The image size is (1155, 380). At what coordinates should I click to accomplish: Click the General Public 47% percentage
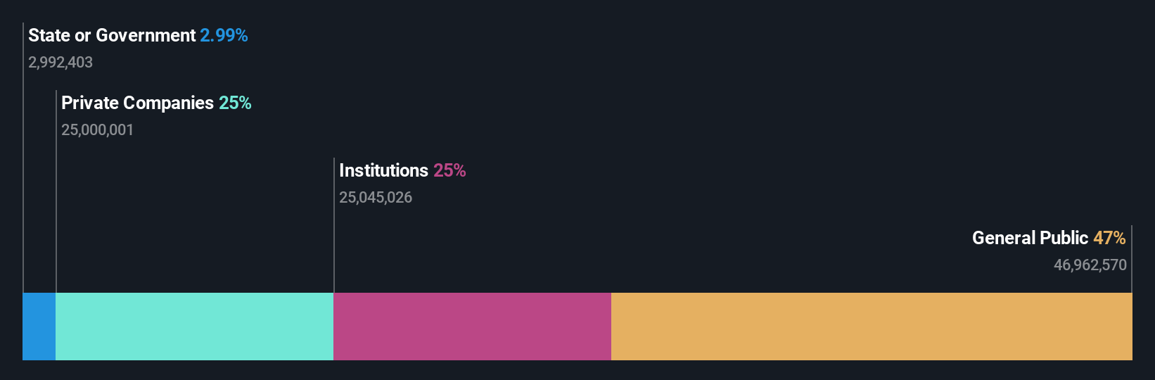(x=1109, y=238)
